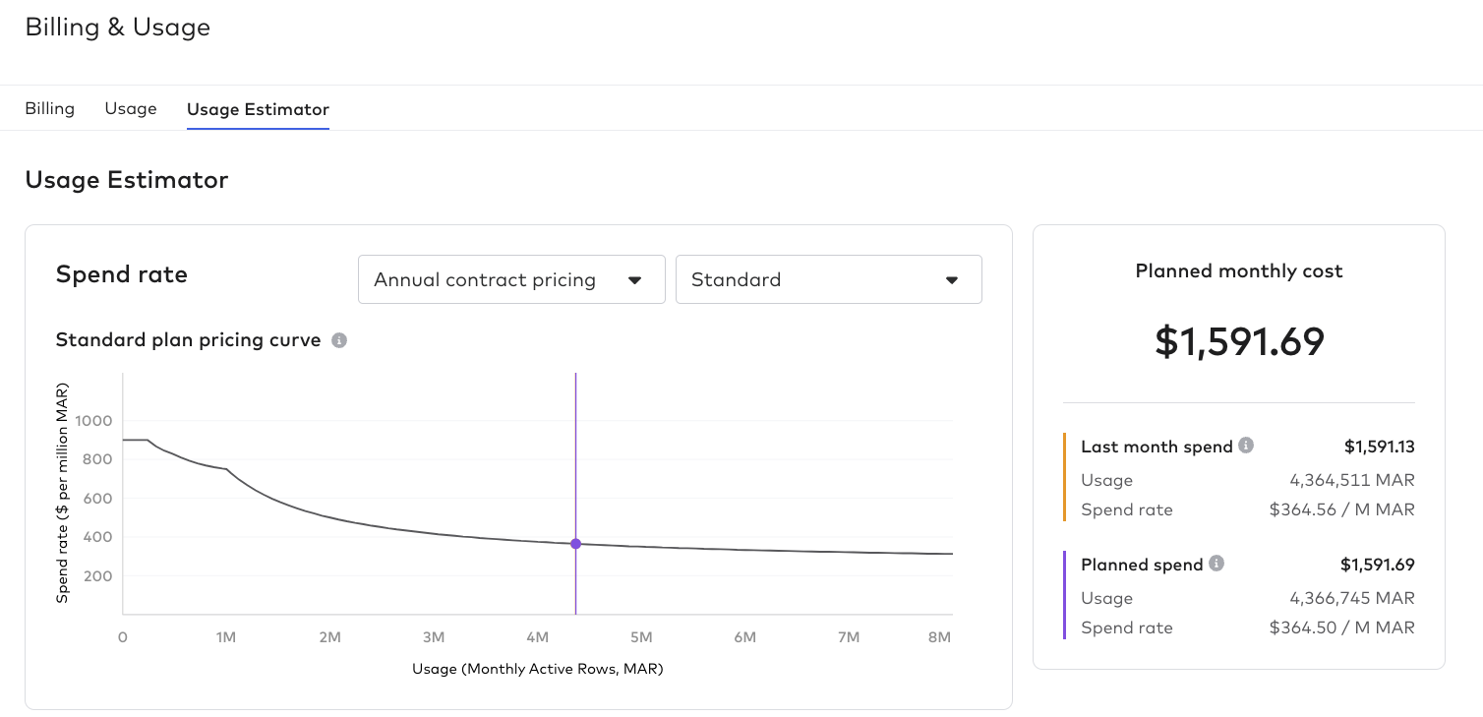
Task: Click the 1M mark on the usage axis
Action: coord(226,637)
